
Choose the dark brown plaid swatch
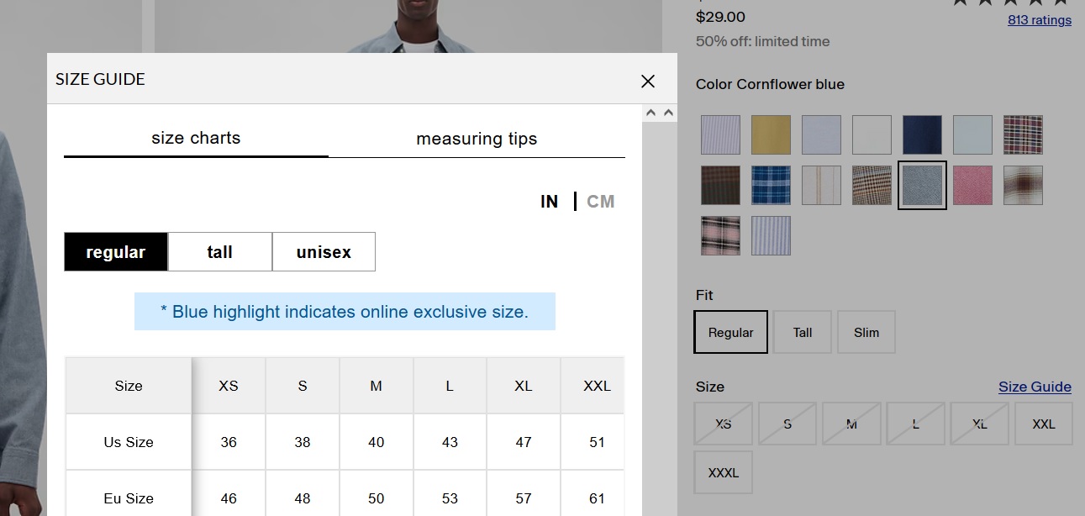tap(720, 185)
